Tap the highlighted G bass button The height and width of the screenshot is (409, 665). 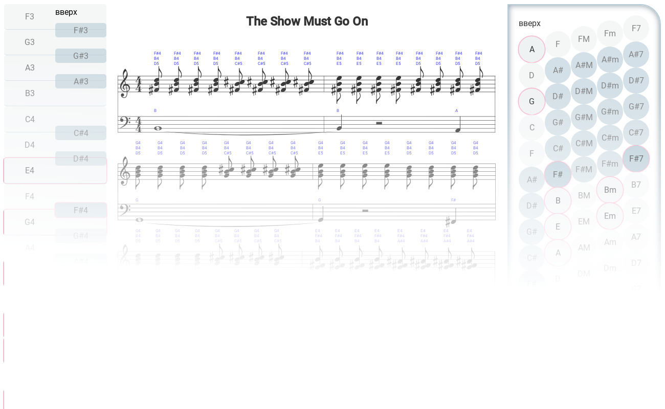(531, 101)
